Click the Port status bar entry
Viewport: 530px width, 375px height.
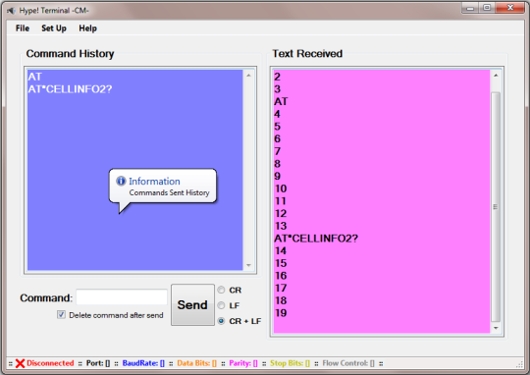pos(98,363)
